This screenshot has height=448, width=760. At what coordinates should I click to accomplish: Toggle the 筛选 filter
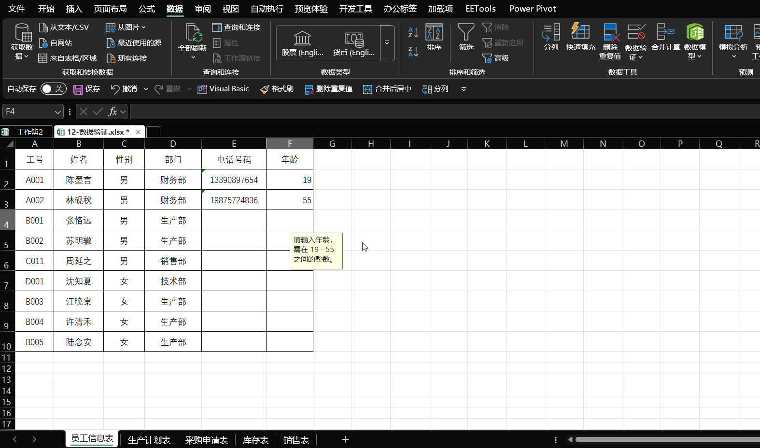click(466, 38)
